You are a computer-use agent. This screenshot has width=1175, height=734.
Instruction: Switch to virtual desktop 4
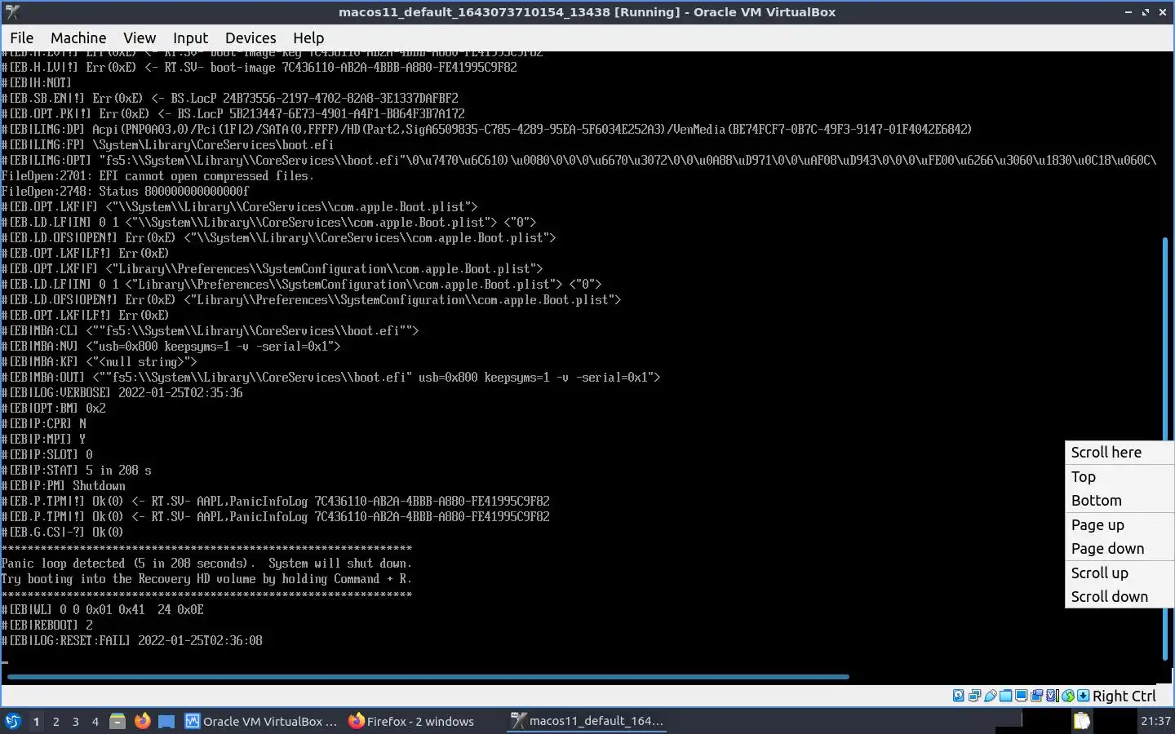[x=95, y=722]
